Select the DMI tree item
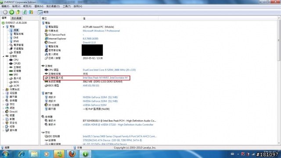The width and height of the screenshot is (281, 158). pos(16,37)
